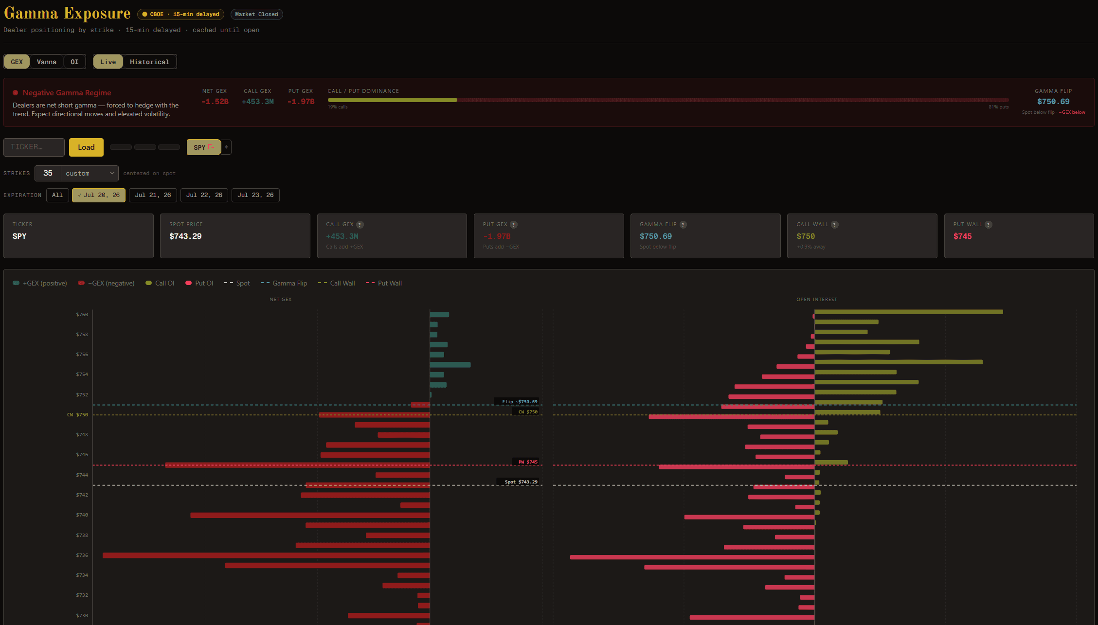Click the TICKER card SPY value

pos(19,236)
